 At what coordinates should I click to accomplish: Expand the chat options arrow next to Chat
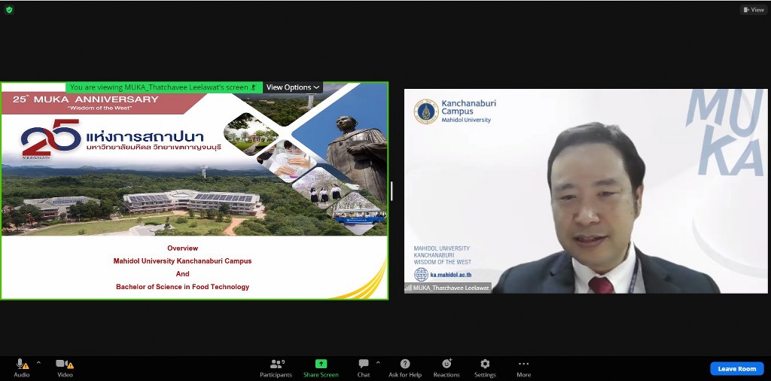(378, 362)
